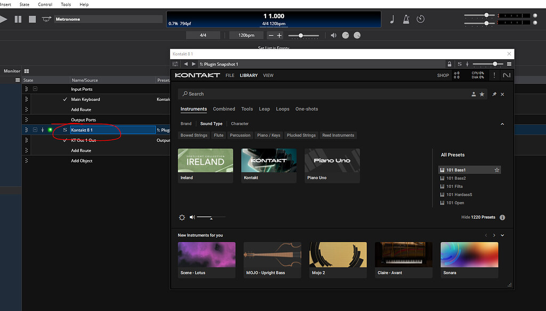Click the Kontakt browser settings gear icon

tap(182, 217)
